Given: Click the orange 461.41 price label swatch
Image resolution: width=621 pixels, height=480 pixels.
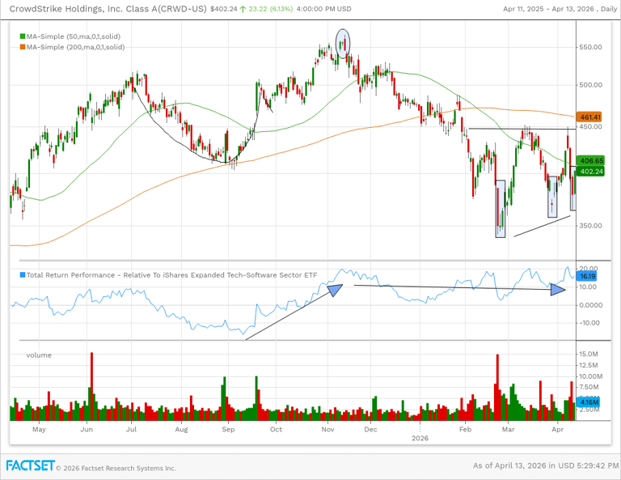Looking at the screenshot, I should coord(588,117).
